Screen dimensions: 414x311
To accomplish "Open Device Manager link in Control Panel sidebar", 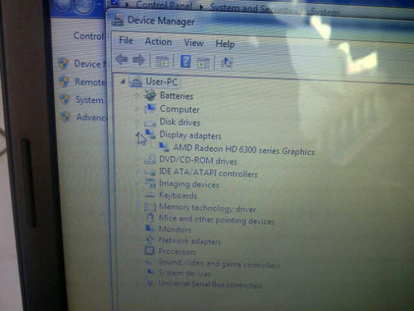I will (x=90, y=63).
